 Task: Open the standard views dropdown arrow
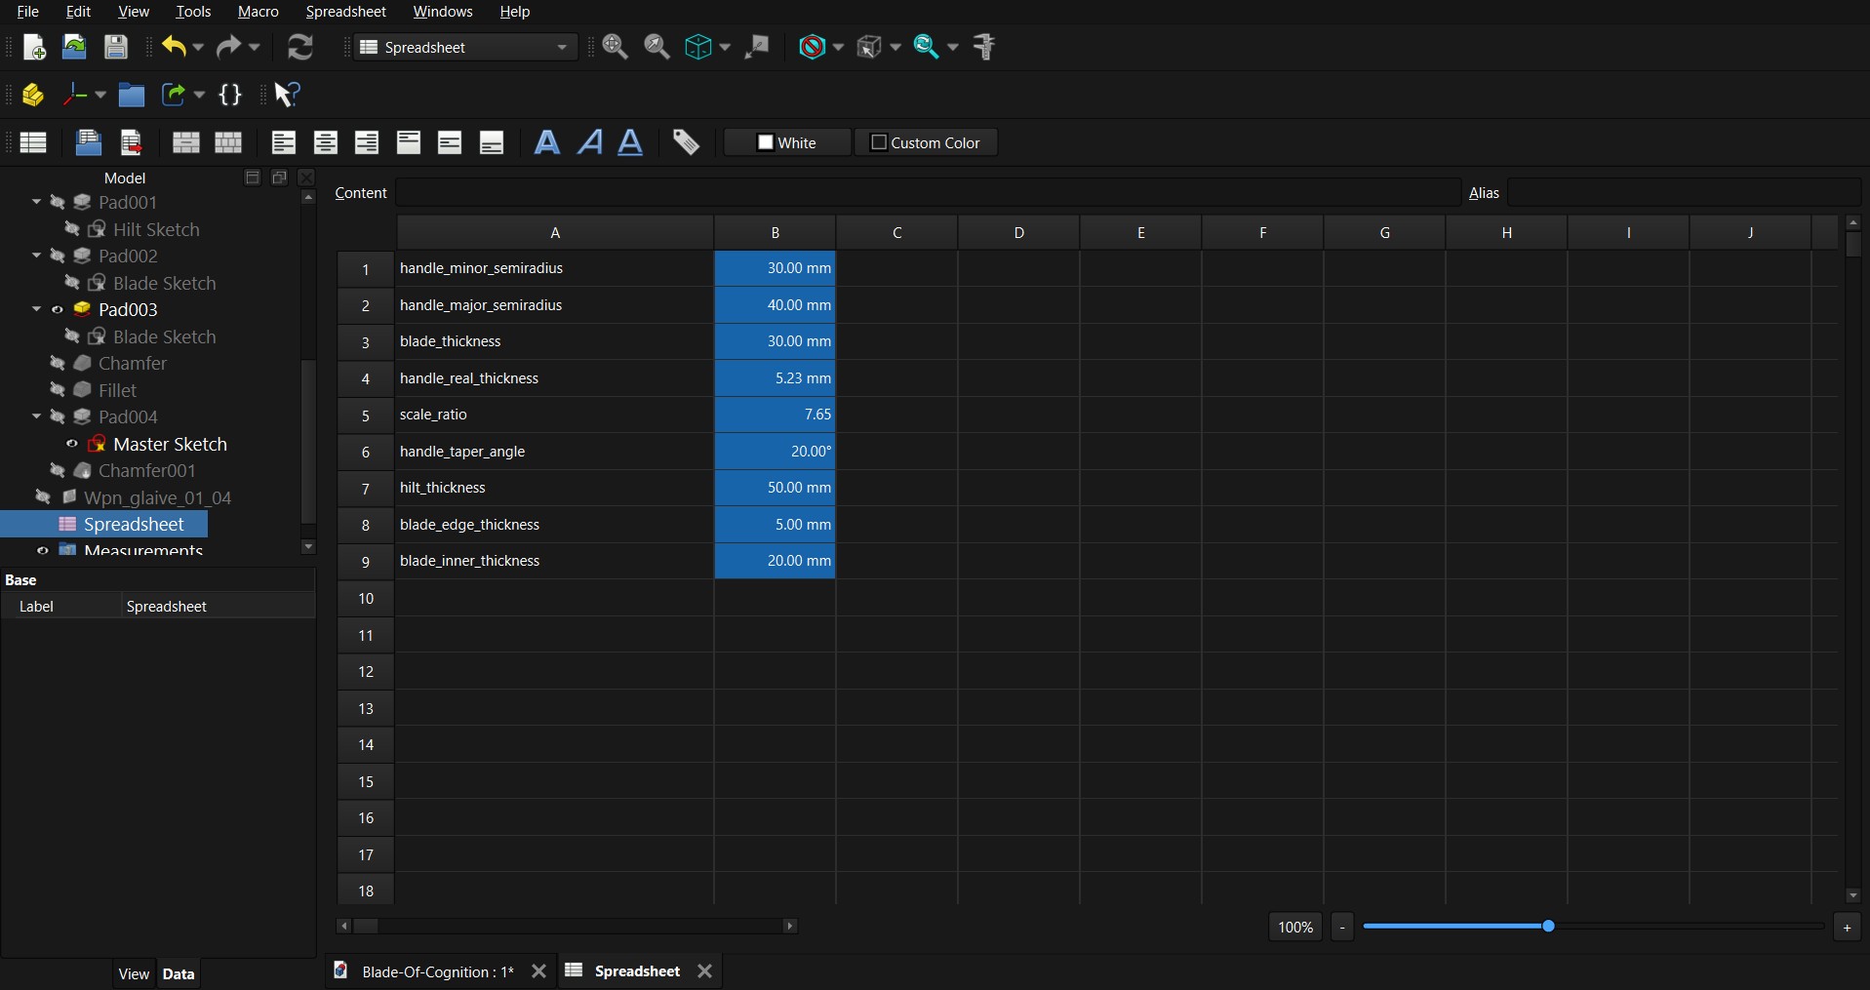tap(724, 47)
